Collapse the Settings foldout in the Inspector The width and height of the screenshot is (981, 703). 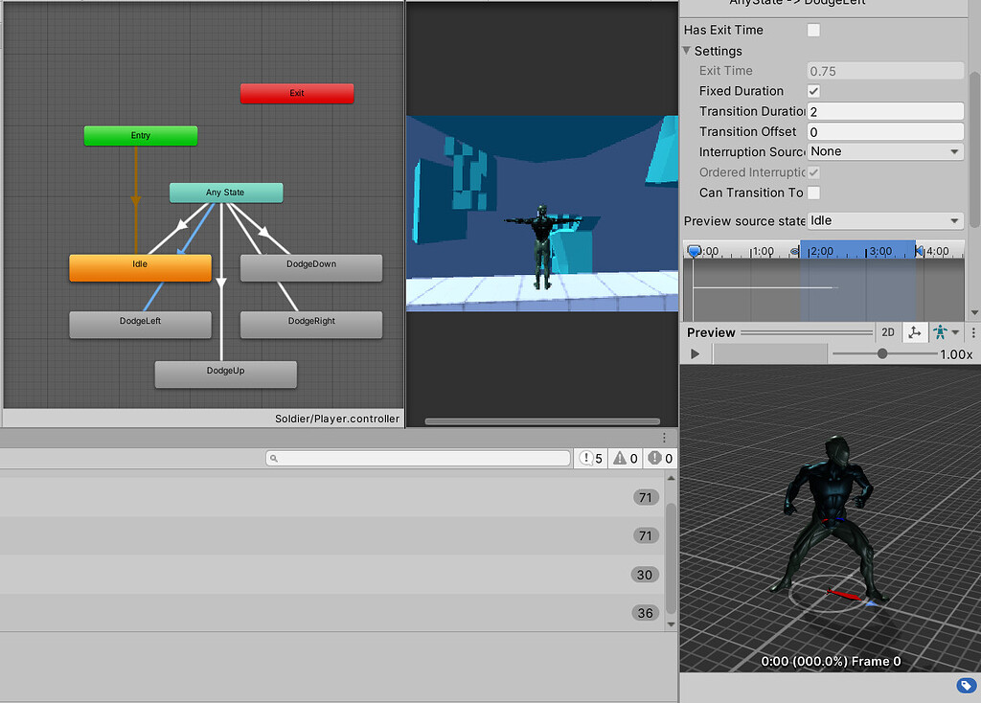(690, 50)
